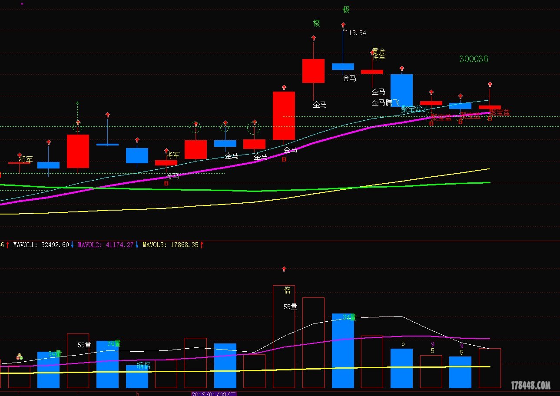Click the yellow 黄金 signal label

click(x=379, y=51)
